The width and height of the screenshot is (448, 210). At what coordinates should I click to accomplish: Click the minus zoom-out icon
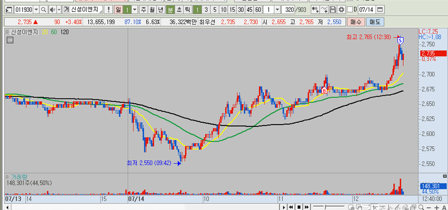(x=429, y=207)
